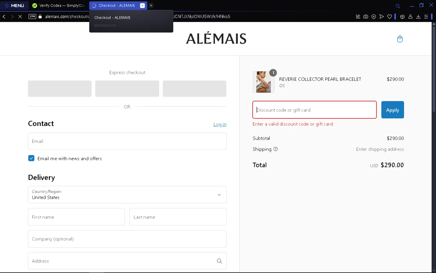The image size is (436, 273).
Task: Focus the Email input field
Action: tap(127, 141)
